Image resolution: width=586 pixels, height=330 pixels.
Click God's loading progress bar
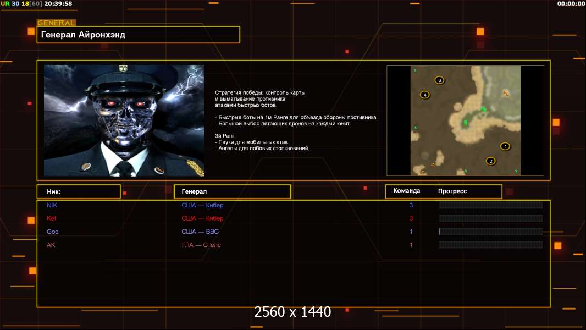(491, 232)
